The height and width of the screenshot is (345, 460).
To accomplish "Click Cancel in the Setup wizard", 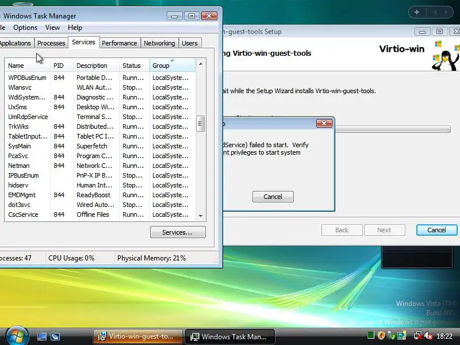I will [x=436, y=230].
